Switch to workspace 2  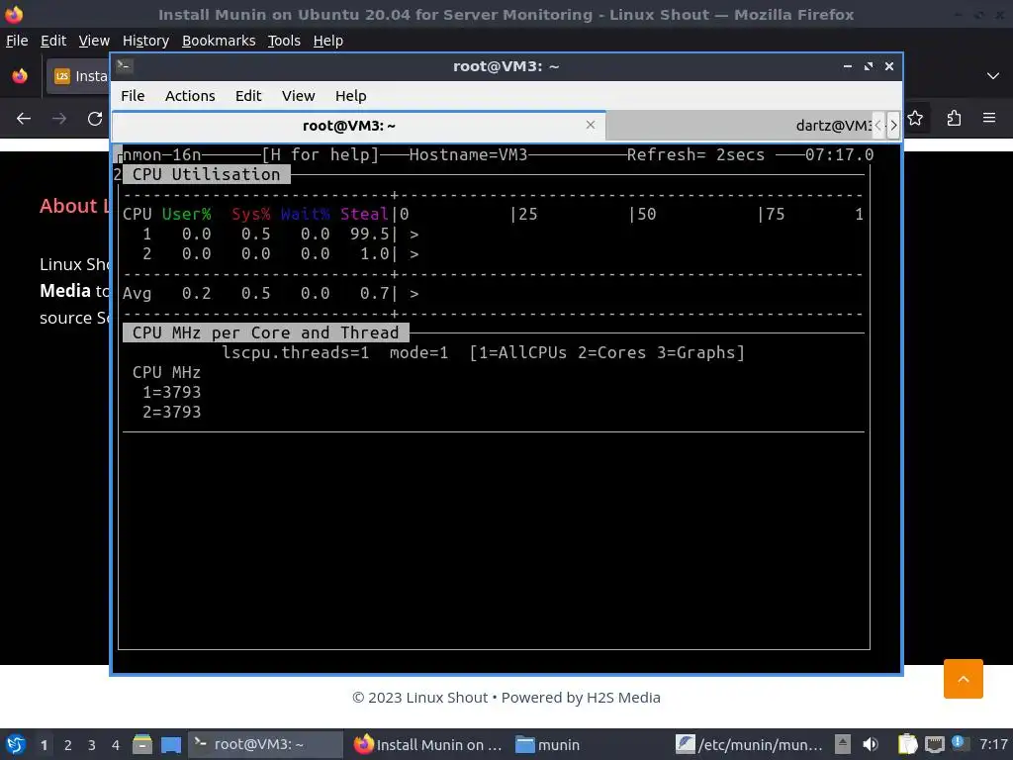click(68, 745)
